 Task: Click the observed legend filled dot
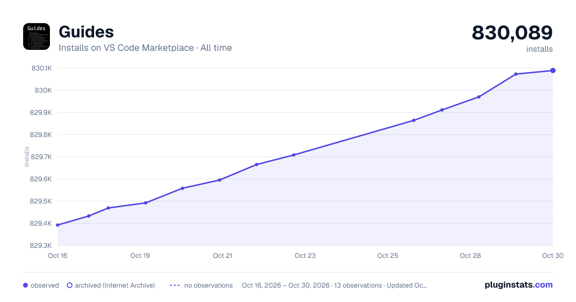[x=25, y=285]
